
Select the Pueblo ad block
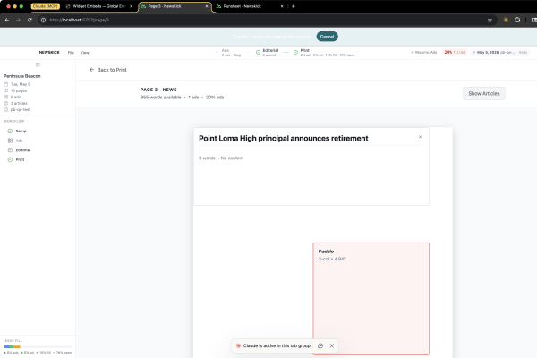tap(371, 299)
